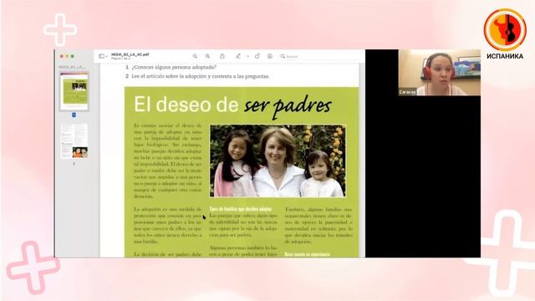535x301 pixels.
Task: Select the markup pen highlight tool
Action: (238, 56)
